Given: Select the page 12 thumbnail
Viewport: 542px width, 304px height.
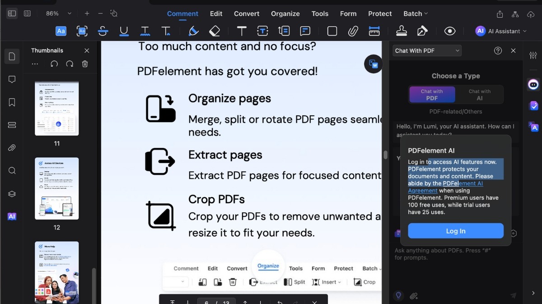Looking at the screenshot, I should coord(57,189).
